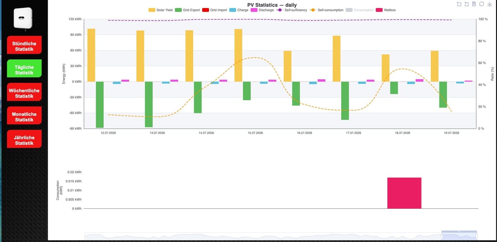The height and width of the screenshot is (242, 497).
Task: Go to Jährliche Statistik
Action: [x=24, y=140]
